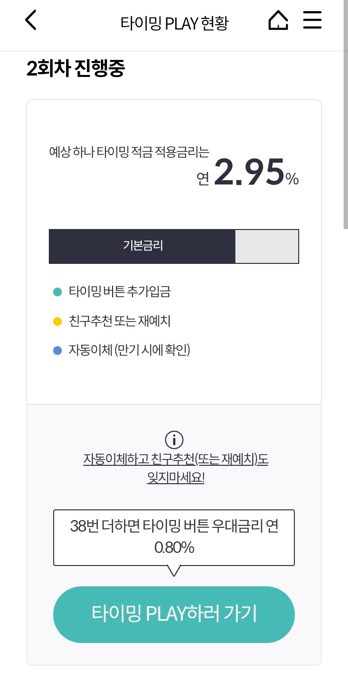
Task: Tap the circled info icon
Action: [x=174, y=440]
